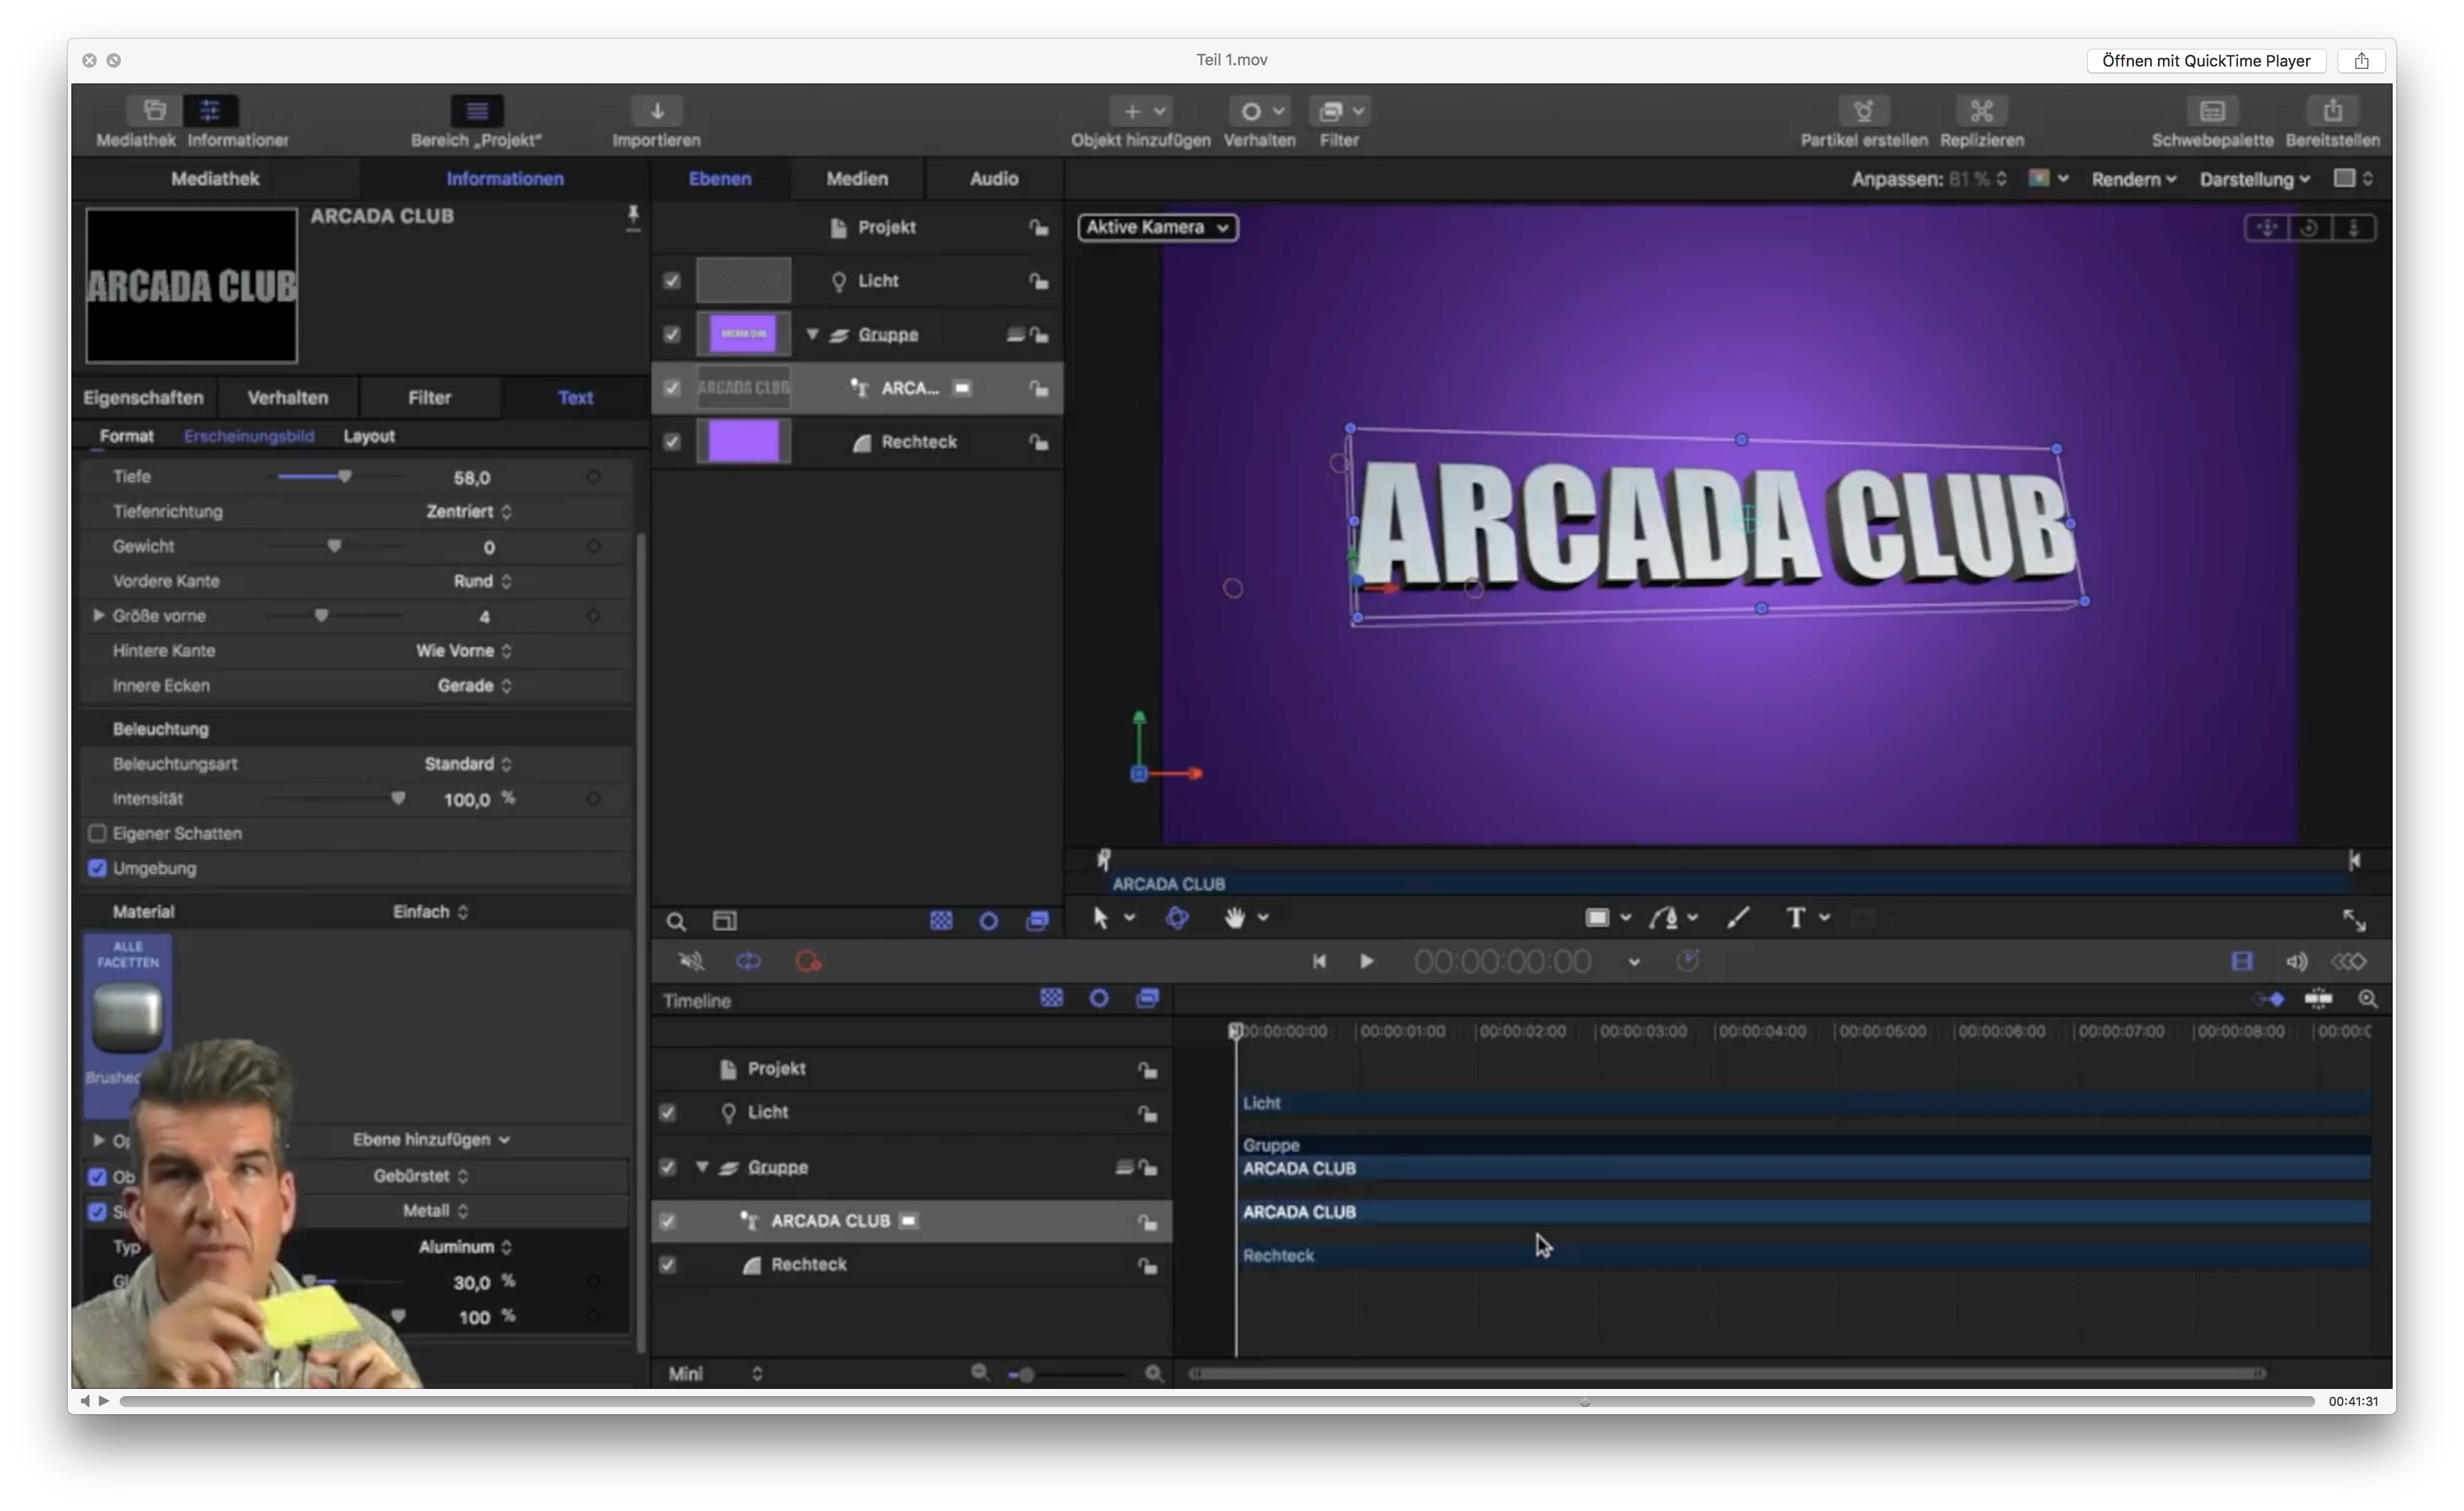The width and height of the screenshot is (2464, 1511).
Task: Click the timeline zoom-to-fit magnifier icon
Action: pyautogui.click(x=2367, y=999)
